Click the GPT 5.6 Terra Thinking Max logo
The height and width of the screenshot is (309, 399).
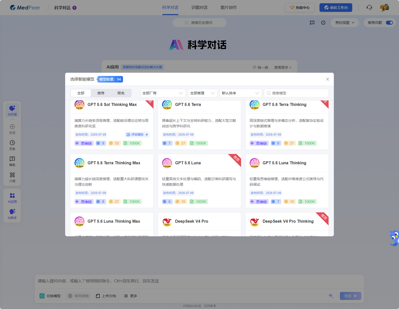pyautogui.click(x=79, y=163)
